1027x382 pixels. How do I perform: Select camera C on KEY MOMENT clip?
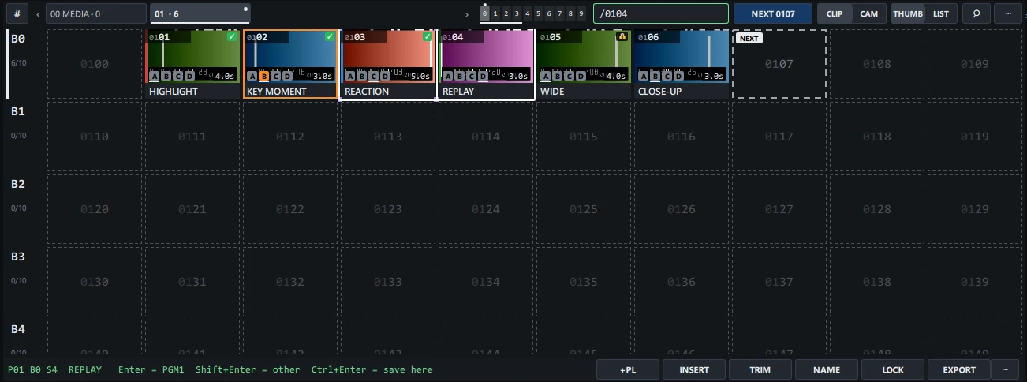point(274,77)
